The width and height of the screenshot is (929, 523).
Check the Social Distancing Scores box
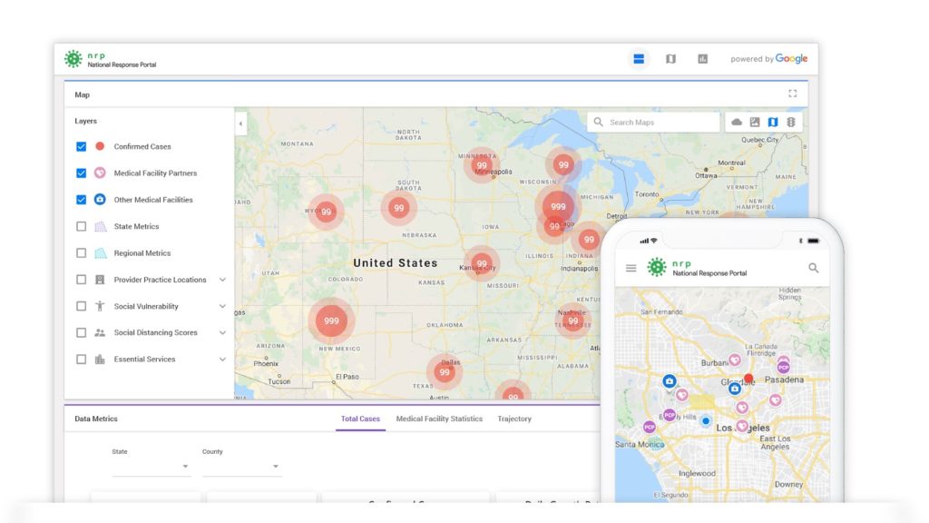coord(81,332)
